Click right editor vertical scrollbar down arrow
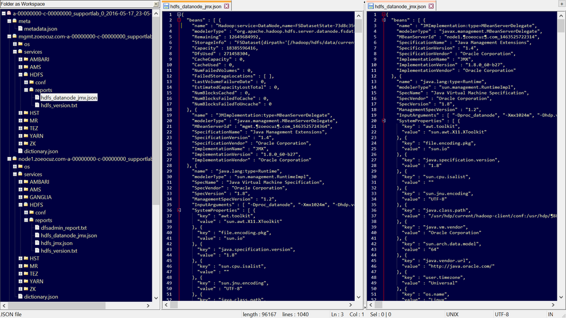The width and height of the screenshot is (566, 318). [561, 297]
